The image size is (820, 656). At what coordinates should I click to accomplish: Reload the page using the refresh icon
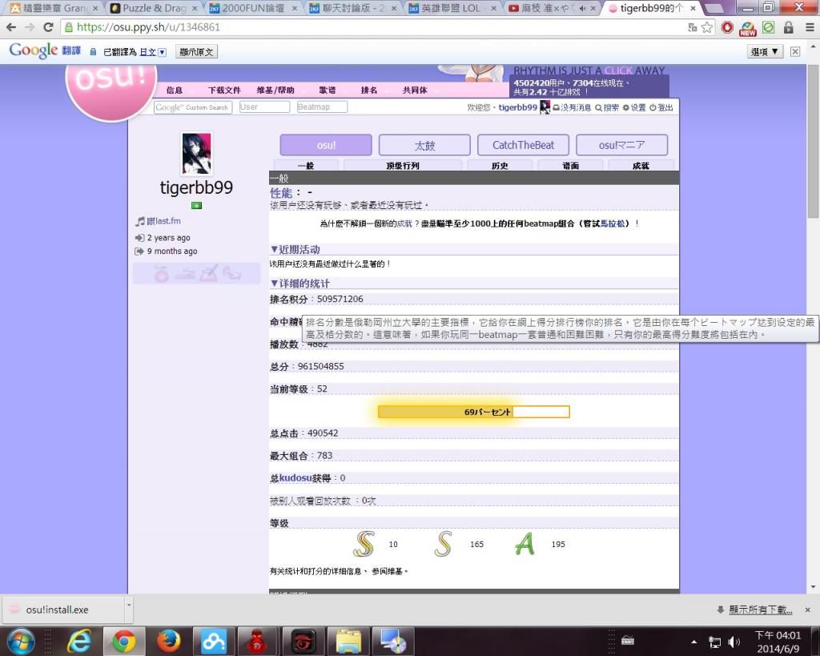[x=47, y=27]
